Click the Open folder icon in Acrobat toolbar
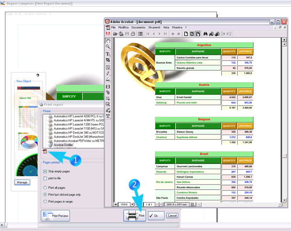Viewport: 291px width, 231px height. click(115, 34)
